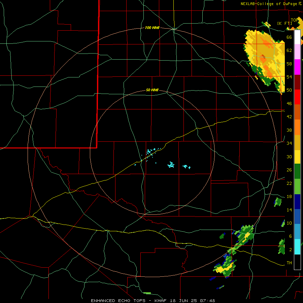This screenshot has width=303, height=303.
Task: Click the magenta 58 kft swatch
Action: (x=297, y=67)
